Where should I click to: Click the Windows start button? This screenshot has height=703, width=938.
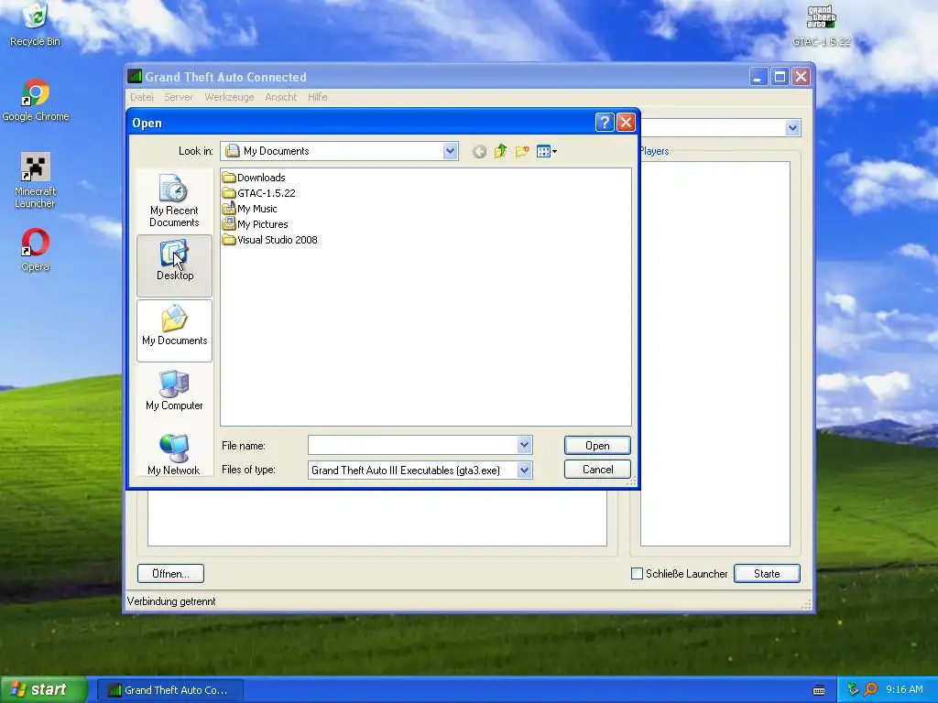pyautogui.click(x=43, y=689)
